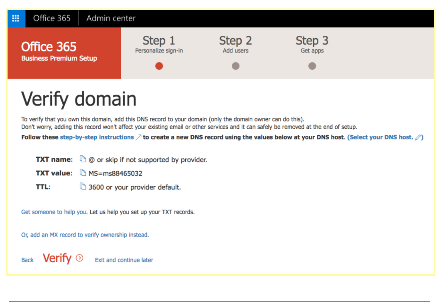Select '@ or skip if not supported by provider.' text
The height and width of the screenshot is (306, 442).
[148, 160]
